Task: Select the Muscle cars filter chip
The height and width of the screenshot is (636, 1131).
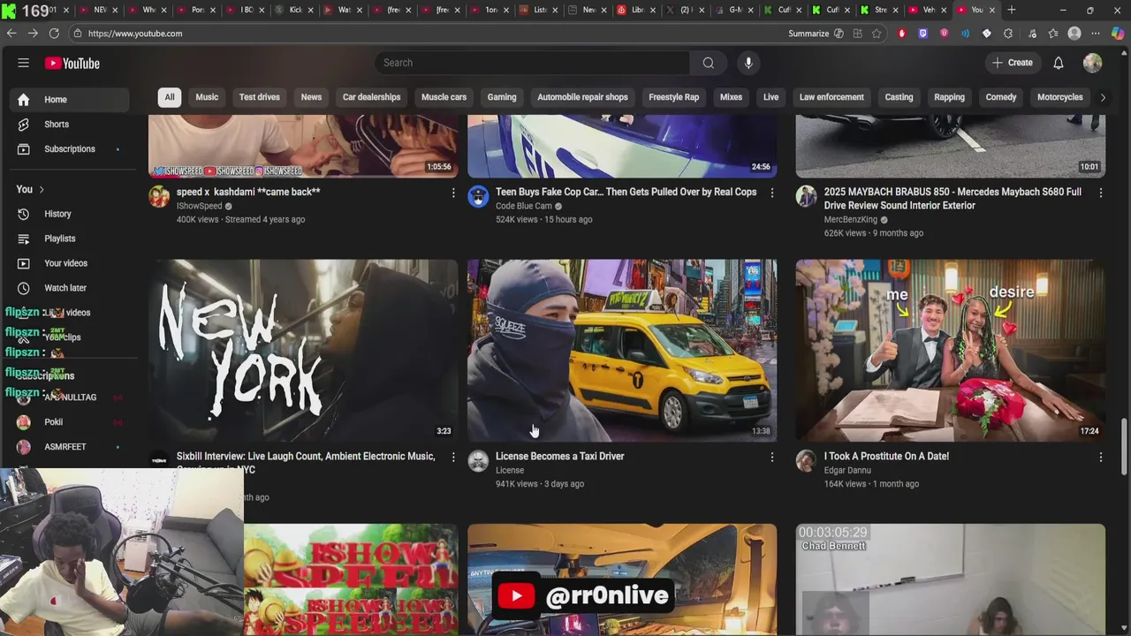Action: tap(444, 97)
